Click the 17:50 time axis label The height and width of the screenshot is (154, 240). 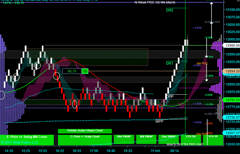click(94, 151)
